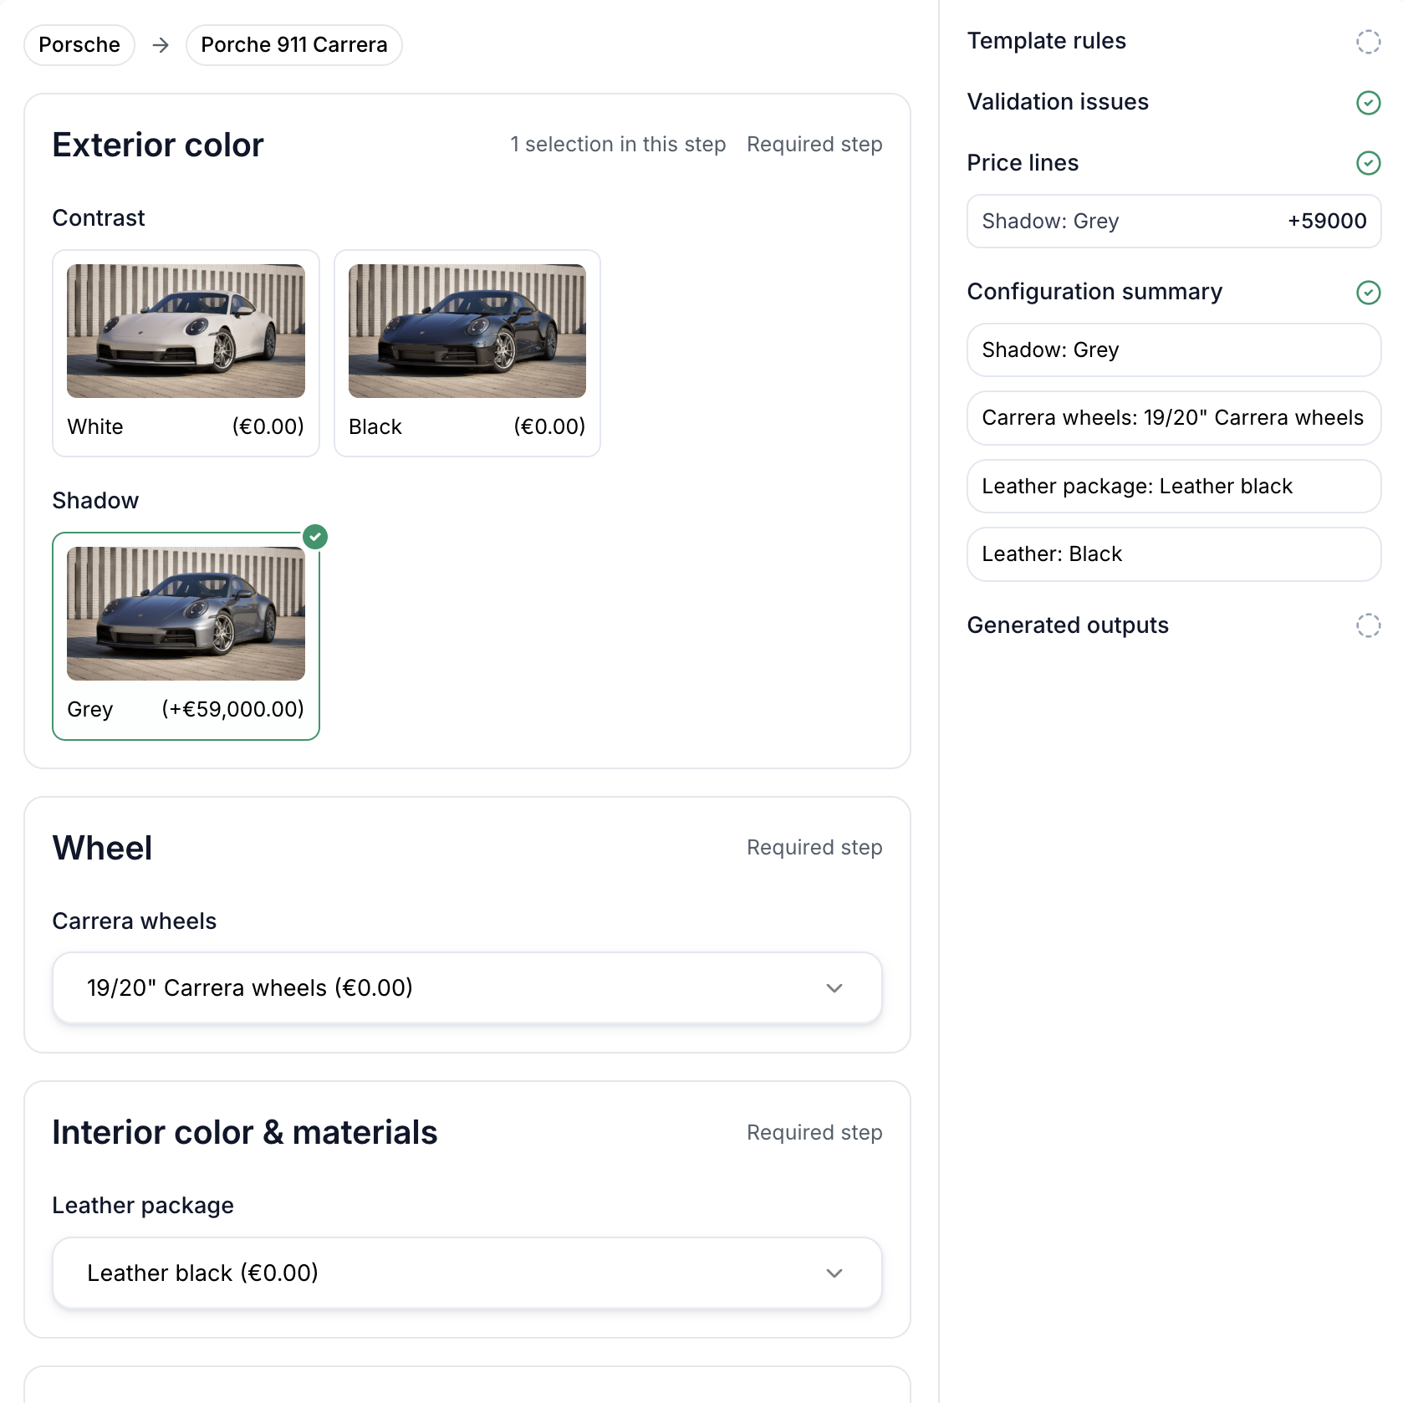Collapse the Configuration summary section
This screenshot has height=1403, width=1403.
(x=1174, y=292)
